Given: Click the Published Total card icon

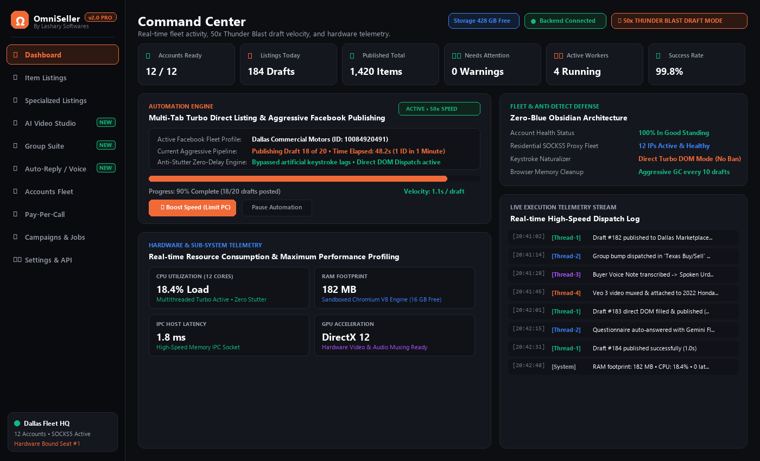Looking at the screenshot, I should point(352,55).
